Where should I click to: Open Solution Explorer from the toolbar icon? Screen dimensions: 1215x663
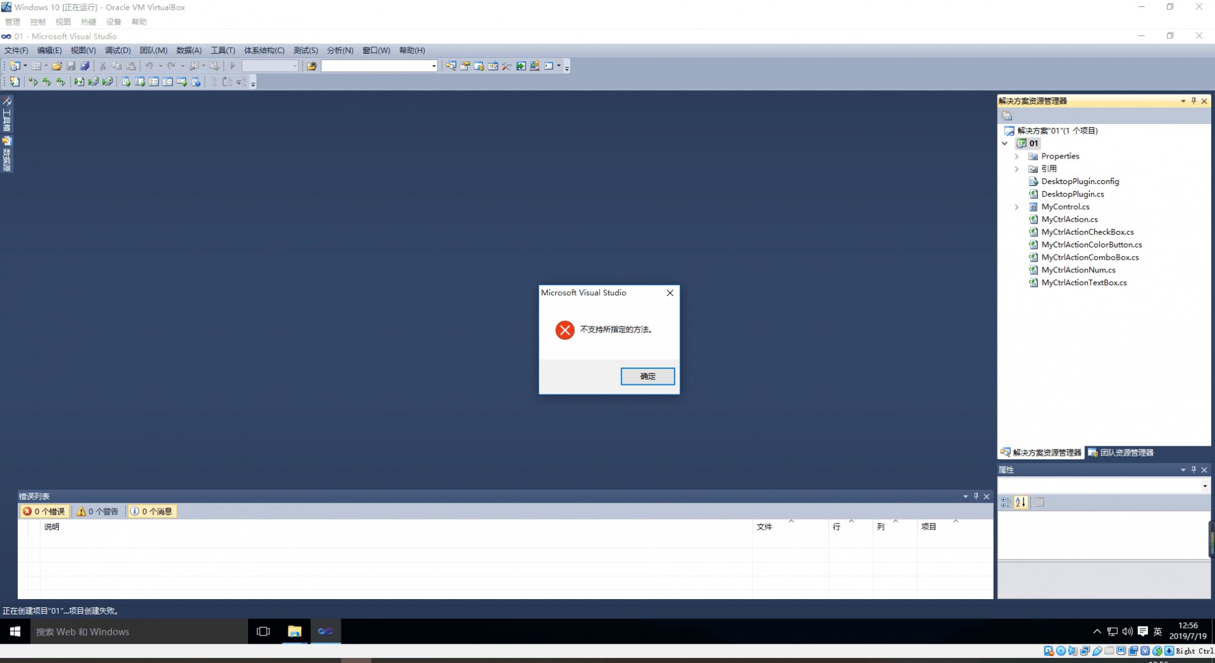click(451, 66)
